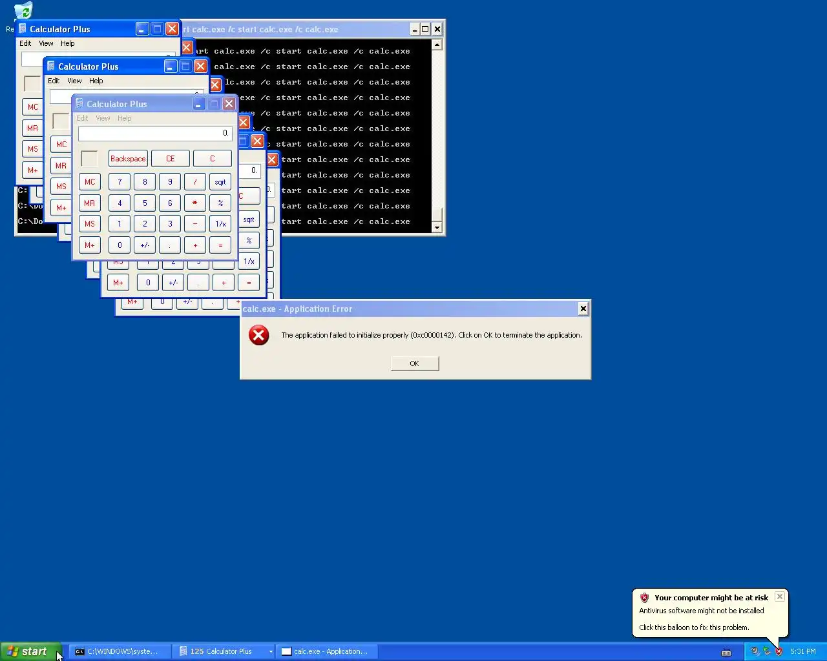Click the result display field showing 0. on front calculator

[155, 134]
